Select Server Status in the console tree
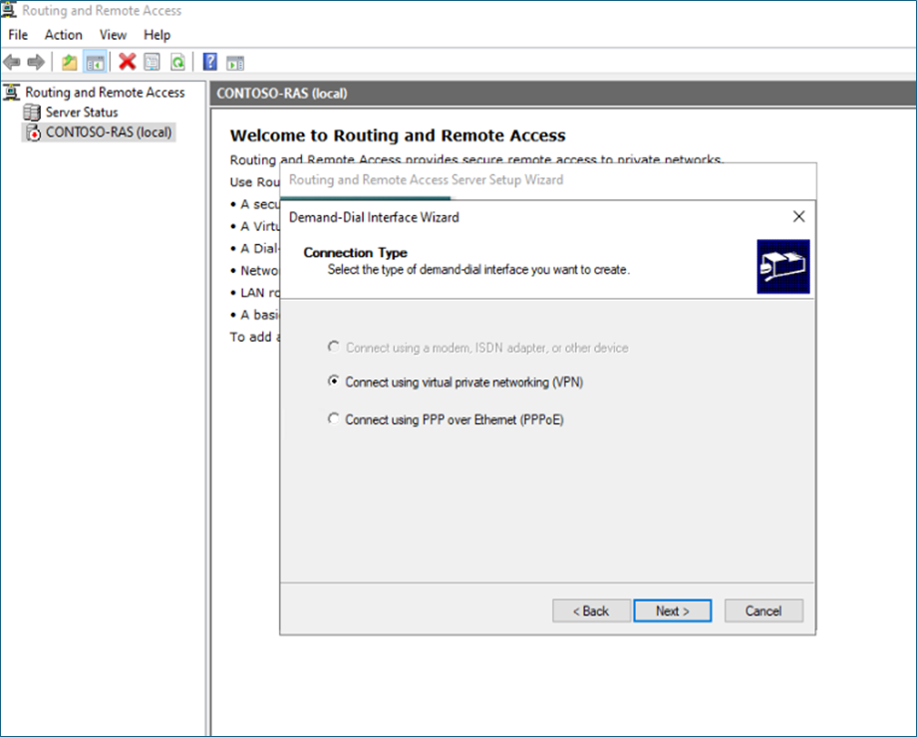Viewport: 917px width, 737px height. coord(81,113)
